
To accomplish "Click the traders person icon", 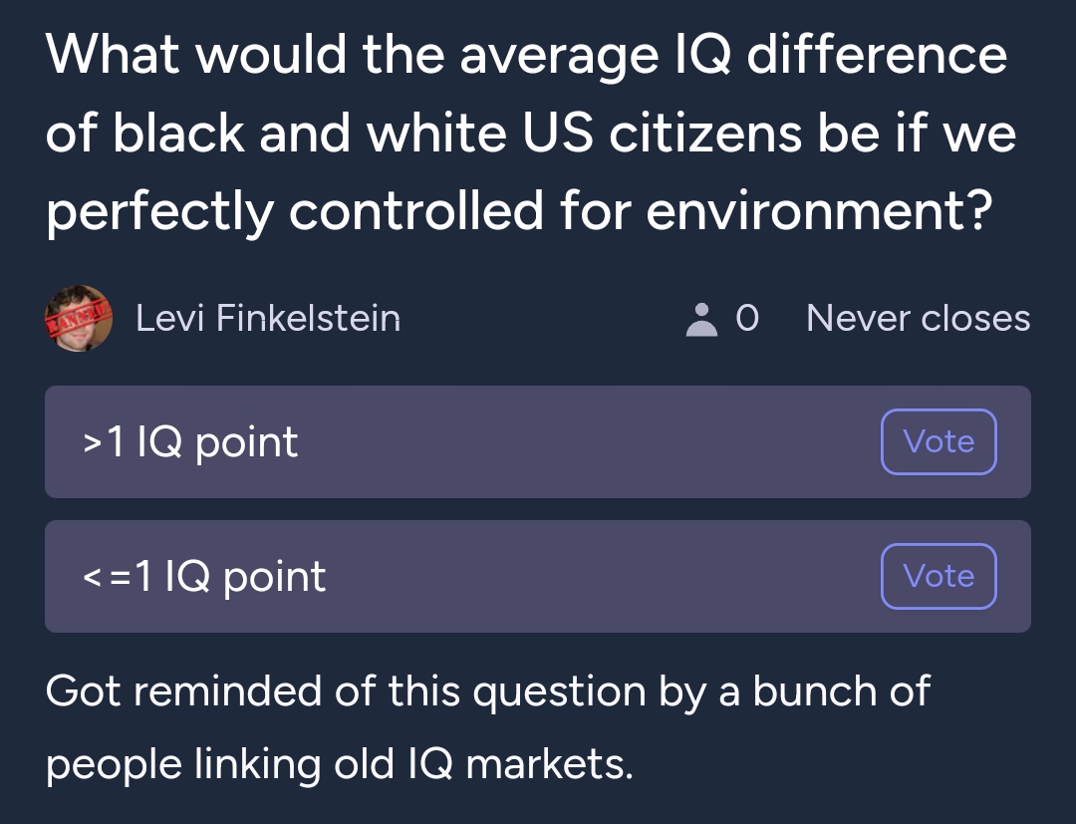I will pyautogui.click(x=701, y=320).
